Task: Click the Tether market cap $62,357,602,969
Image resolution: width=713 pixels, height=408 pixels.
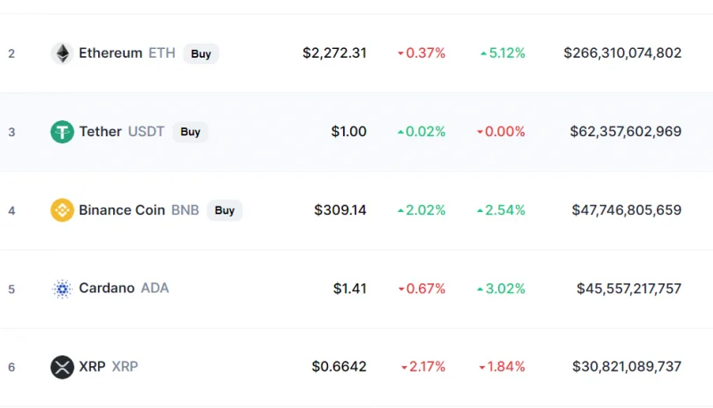Action: click(x=626, y=132)
